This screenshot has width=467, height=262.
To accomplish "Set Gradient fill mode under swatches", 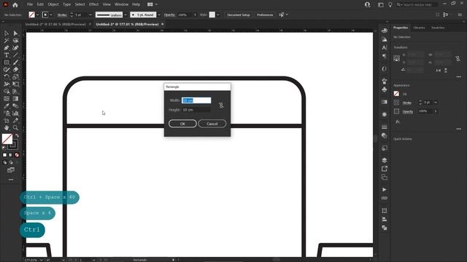I will [x=11, y=155].
